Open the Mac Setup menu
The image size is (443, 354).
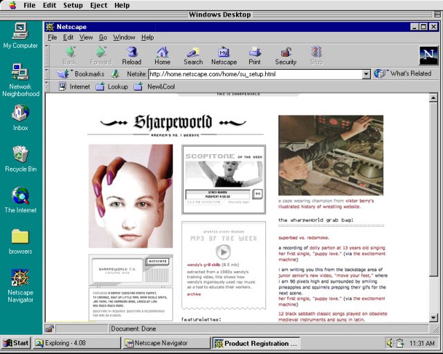coord(73,5)
